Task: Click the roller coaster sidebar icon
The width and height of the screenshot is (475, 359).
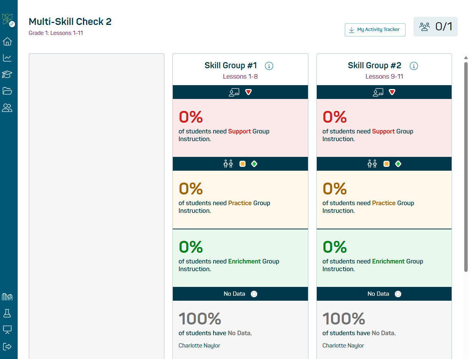Action: [7, 297]
